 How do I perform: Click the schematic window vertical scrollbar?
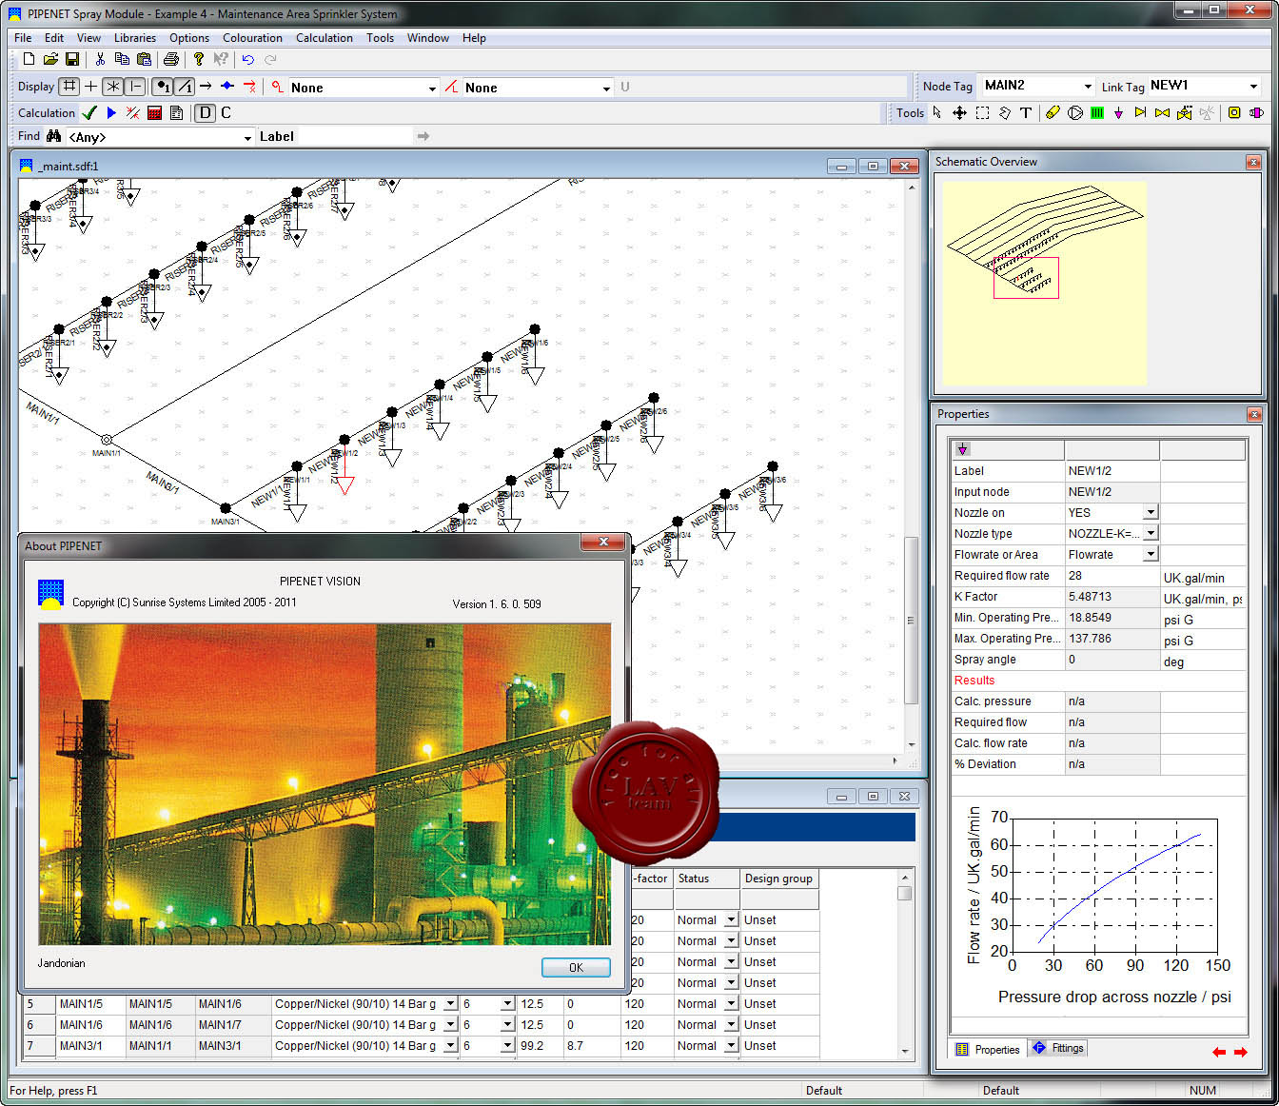(x=911, y=621)
